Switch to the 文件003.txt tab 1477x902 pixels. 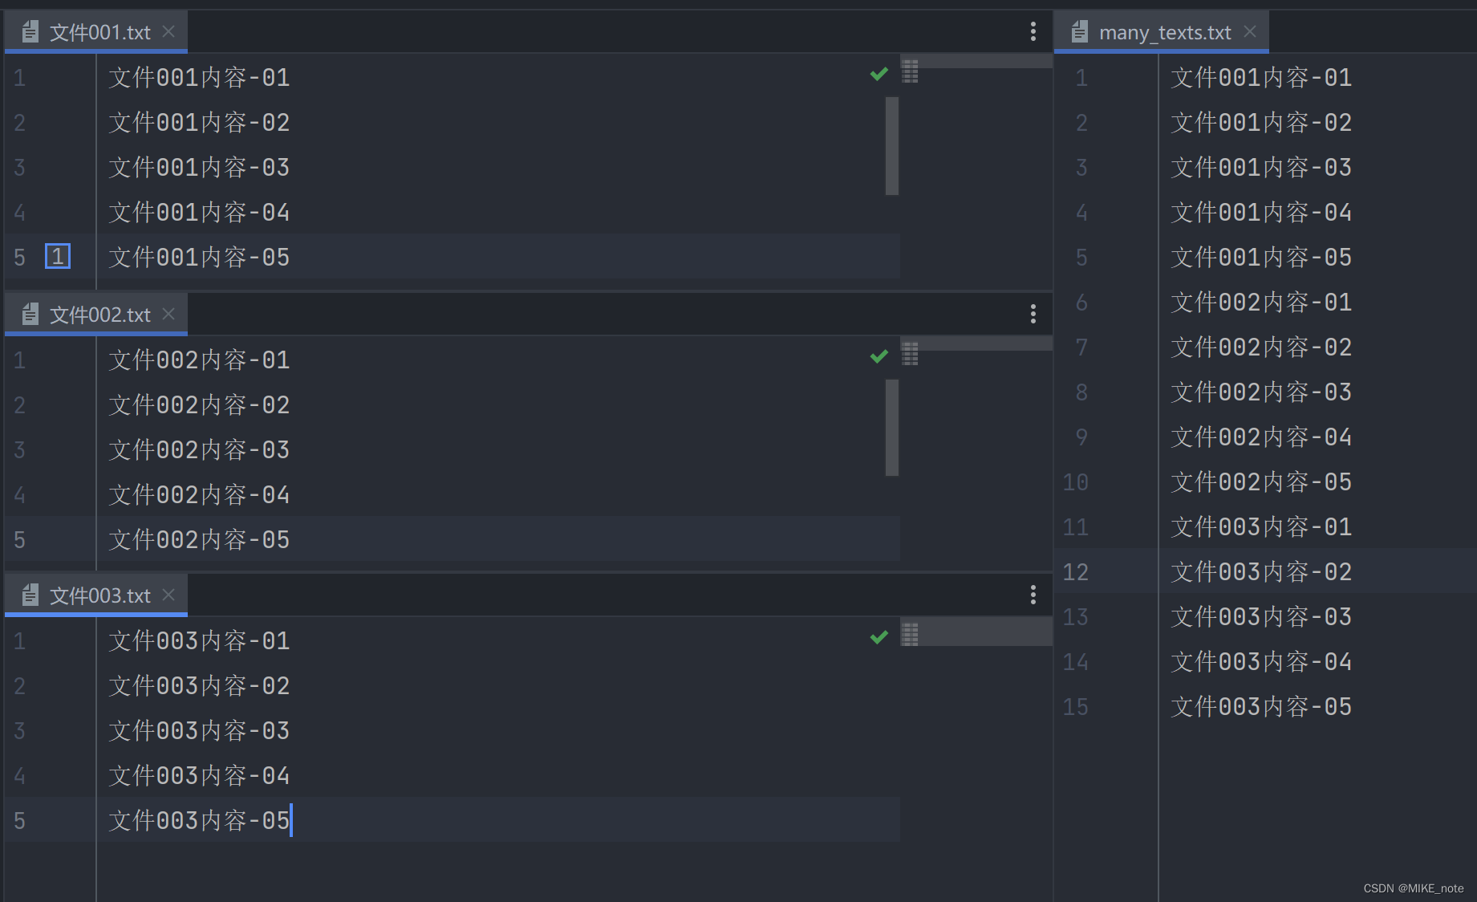(x=96, y=595)
